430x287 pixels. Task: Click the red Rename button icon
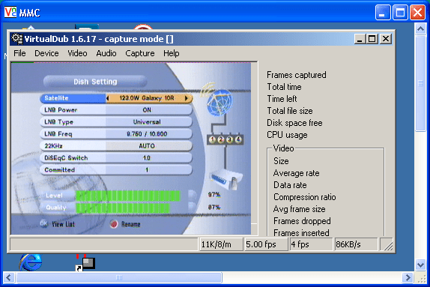point(114,224)
